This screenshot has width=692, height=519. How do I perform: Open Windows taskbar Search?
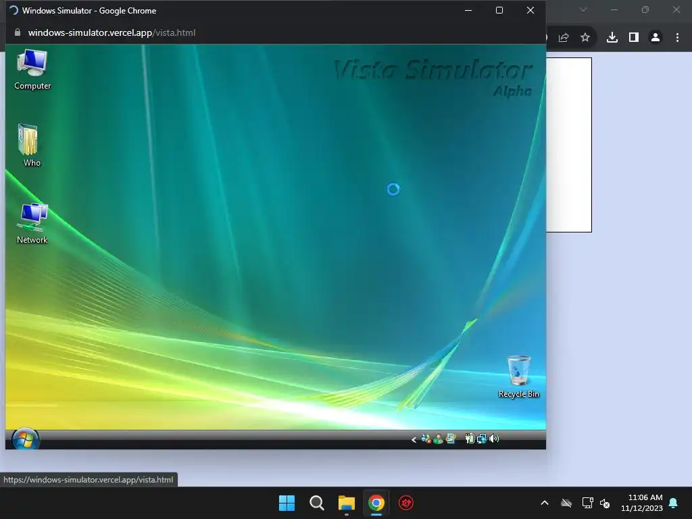click(x=317, y=503)
